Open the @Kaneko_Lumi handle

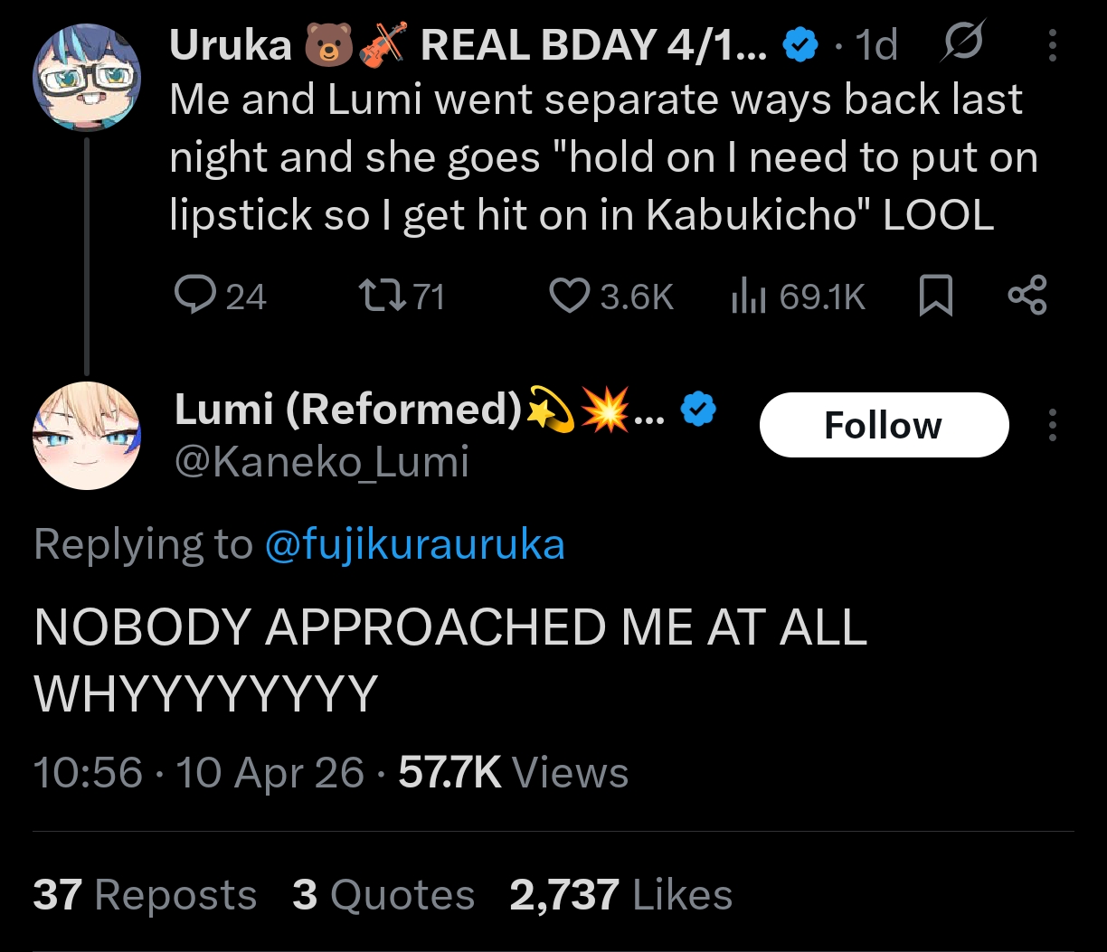(x=321, y=463)
